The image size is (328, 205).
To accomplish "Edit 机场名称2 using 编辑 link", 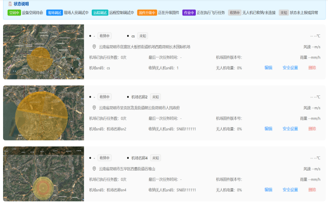I will [268, 129].
